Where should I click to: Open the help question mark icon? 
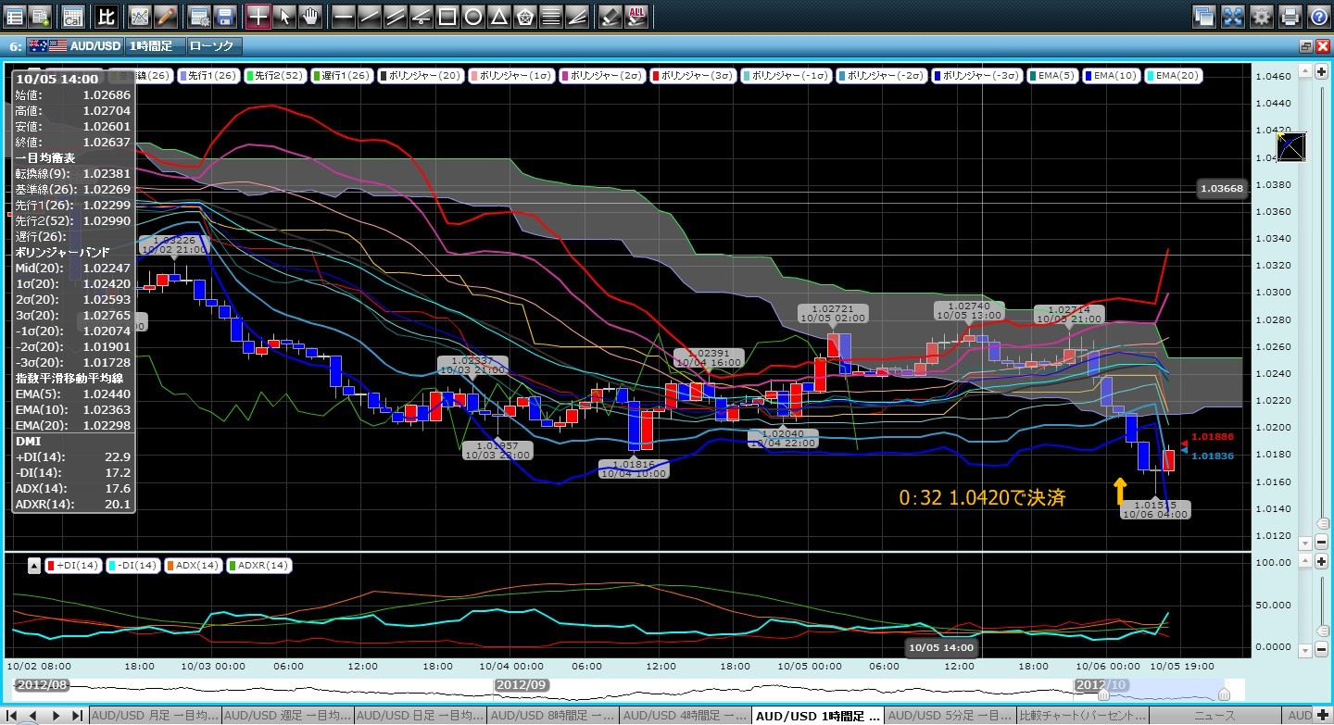point(1318,16)
